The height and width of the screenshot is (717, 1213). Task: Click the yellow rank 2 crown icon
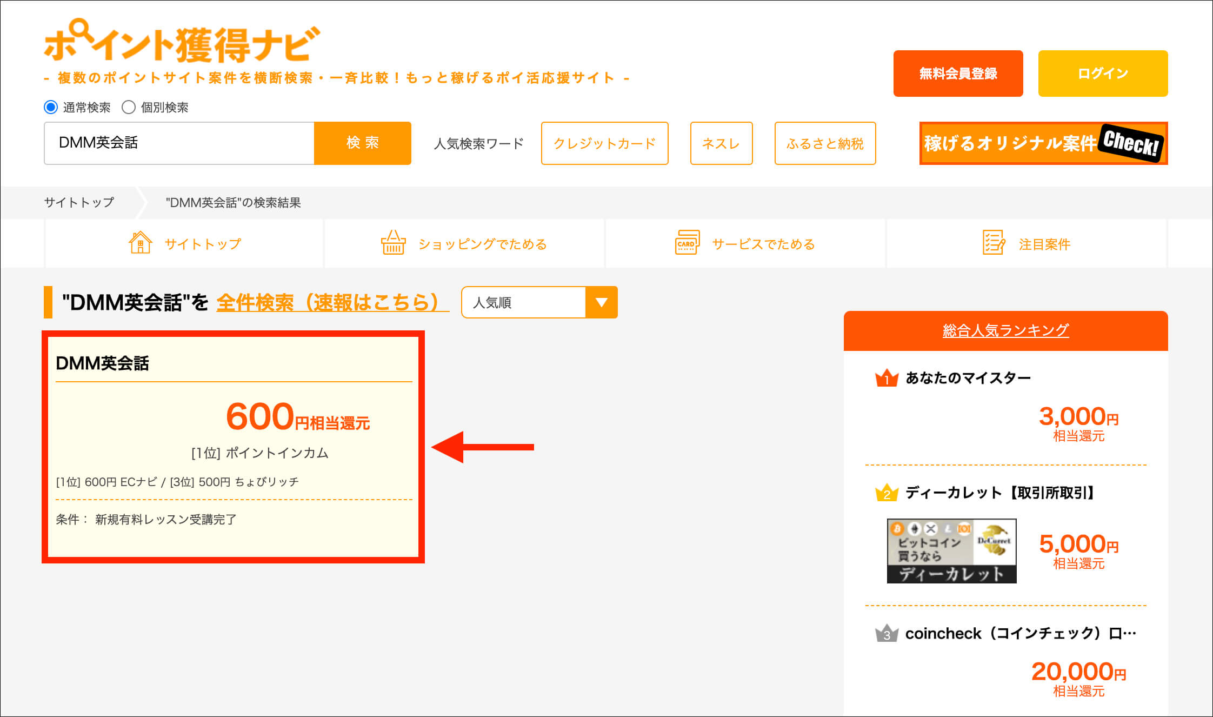click(x=887, y=492)
